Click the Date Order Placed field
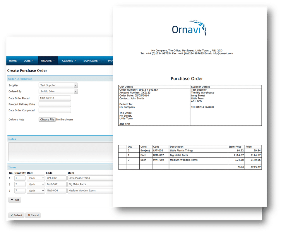 (x=55, y=98)
